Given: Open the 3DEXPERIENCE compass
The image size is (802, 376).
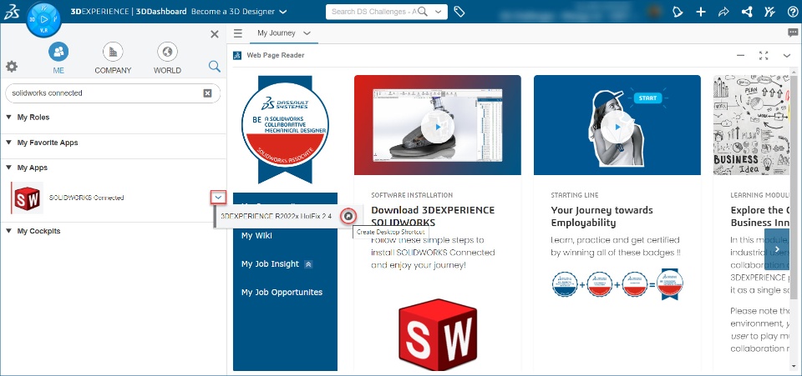Looking at the screenshot, I should pyautogui.click(x=43, y=19).
